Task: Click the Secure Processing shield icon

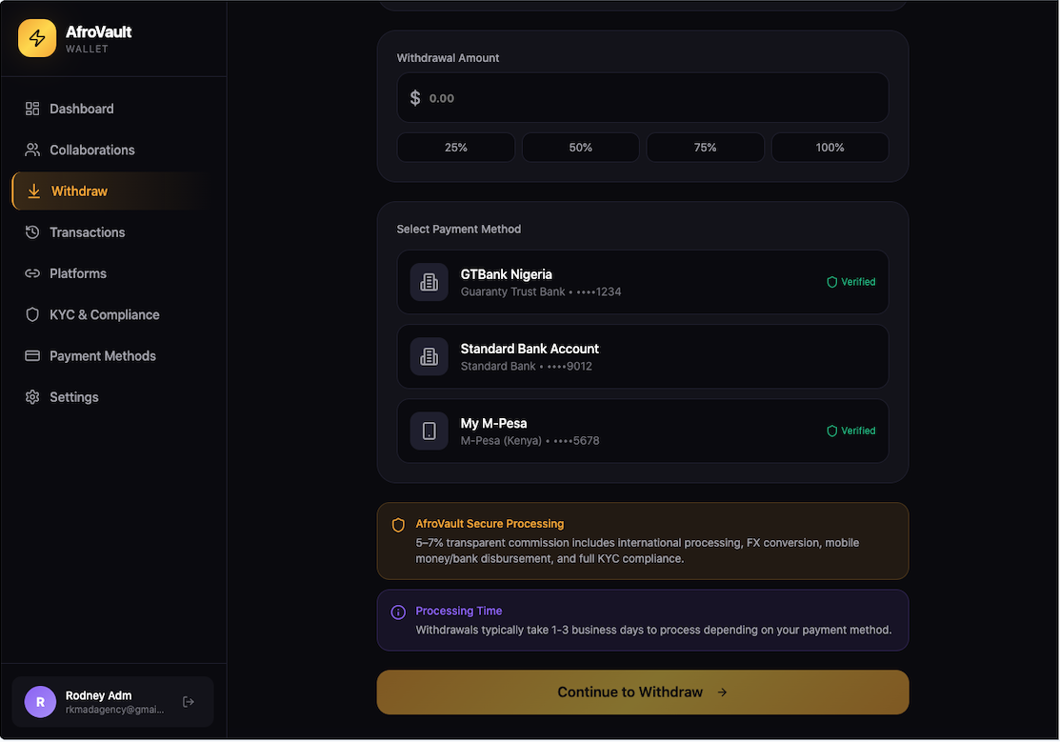Action: pos(398,525)
